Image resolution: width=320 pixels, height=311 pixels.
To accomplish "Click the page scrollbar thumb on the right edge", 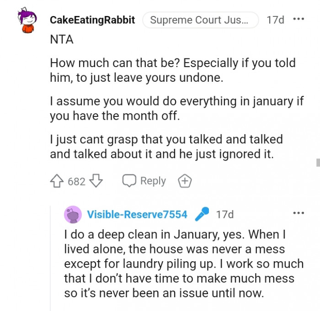I will [x=317, y=162].
